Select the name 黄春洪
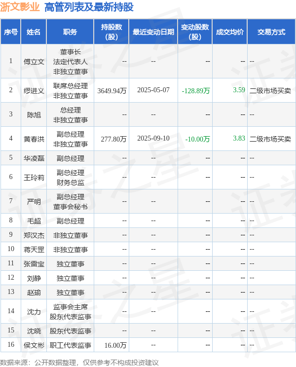The width and height of the screenshot is (296, 367). pyautogui.click(x=34, y=139)
